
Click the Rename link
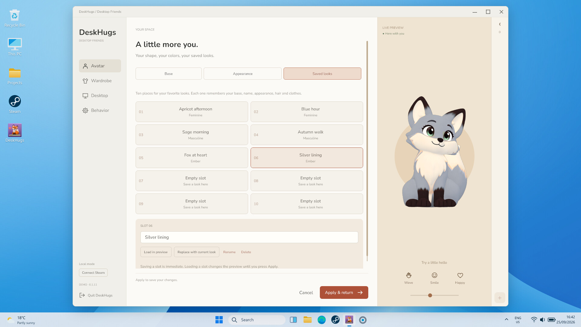click(x=229, y=252)
